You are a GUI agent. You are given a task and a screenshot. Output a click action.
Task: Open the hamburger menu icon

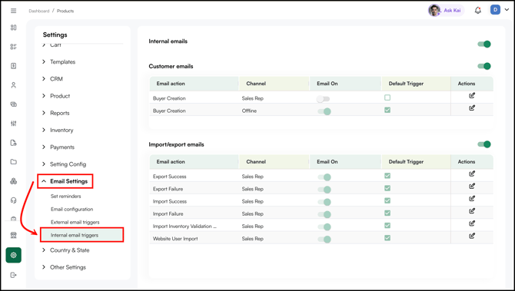[x=14, y=11]
